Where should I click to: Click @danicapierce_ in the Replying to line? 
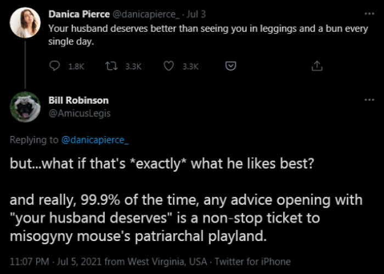[x=93, y=140]
